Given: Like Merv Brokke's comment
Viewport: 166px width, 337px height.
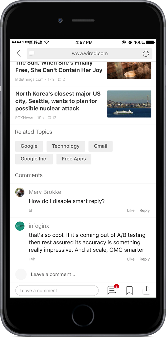Looking at the screenshot, I should 131,210.
